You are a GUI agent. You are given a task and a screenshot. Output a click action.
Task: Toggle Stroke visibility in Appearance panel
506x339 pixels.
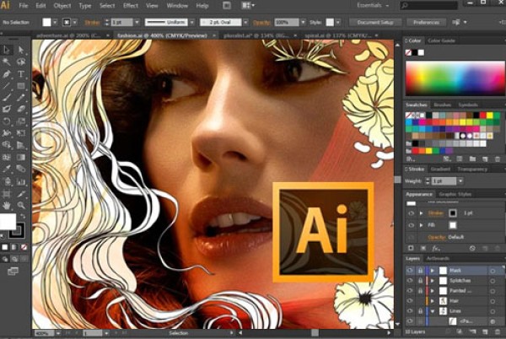point(410,213)
